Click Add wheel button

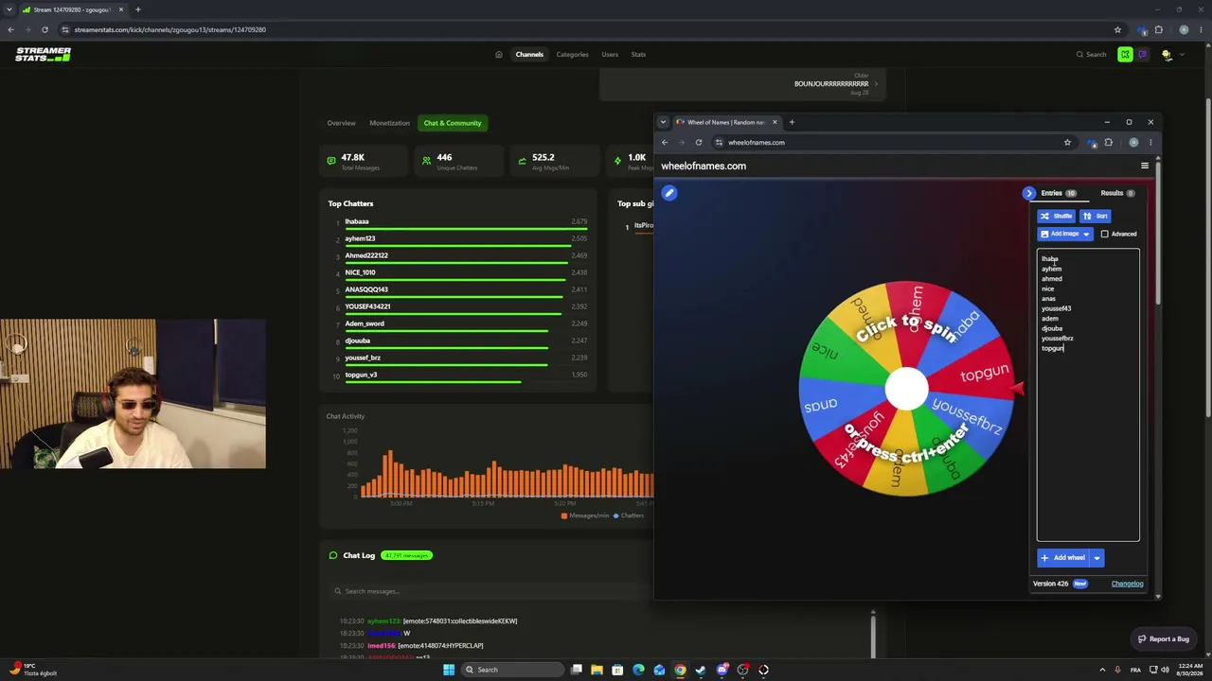click(1063, 558)
